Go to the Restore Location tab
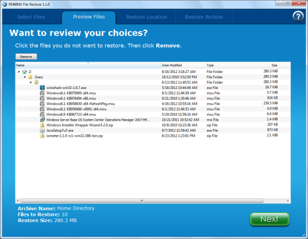Viewport: 308px width, 239px height. tap(146, 17)
